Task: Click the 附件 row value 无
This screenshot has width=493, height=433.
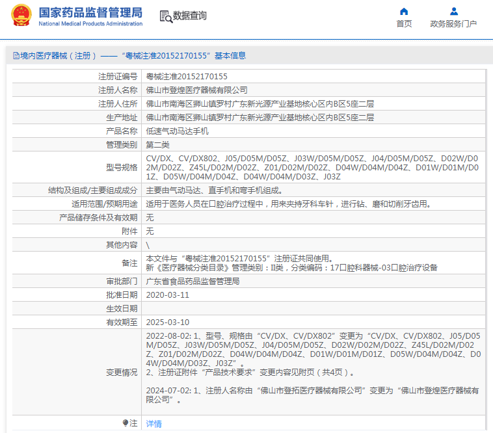Action: (150, 231)
